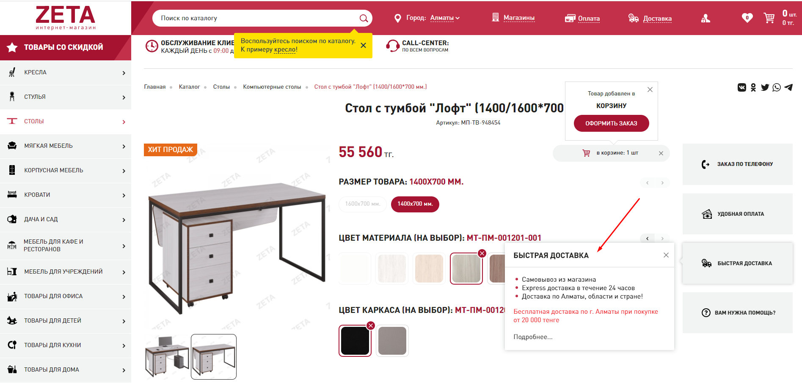
Task: Expand the КРОВАТИ category arrow
Action: tap(124, 195)
